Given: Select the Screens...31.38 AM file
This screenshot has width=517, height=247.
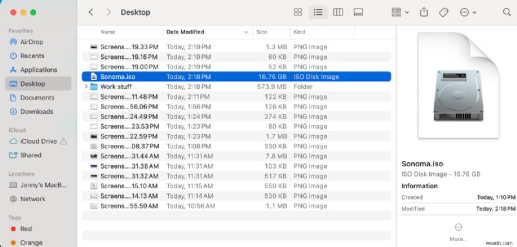Looking at the screenshot, I should (237, 166).
